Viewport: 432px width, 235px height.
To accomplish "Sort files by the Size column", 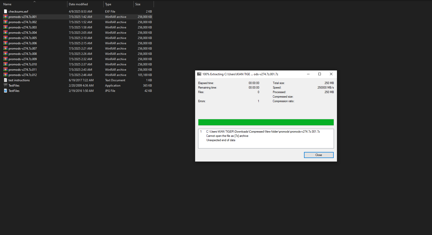I will pyautogui.click(x=138, y=4).
